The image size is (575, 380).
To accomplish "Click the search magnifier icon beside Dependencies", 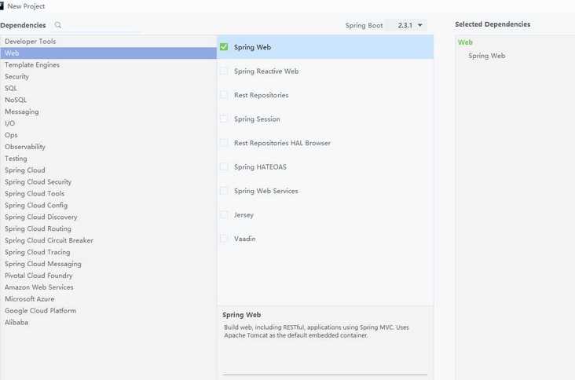I will point(58,25).
